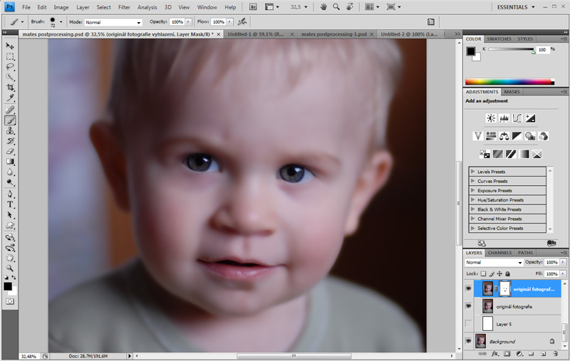Click the foreground color swatch in toolbox
570x361 pixels.
click(x=8, y=286)
